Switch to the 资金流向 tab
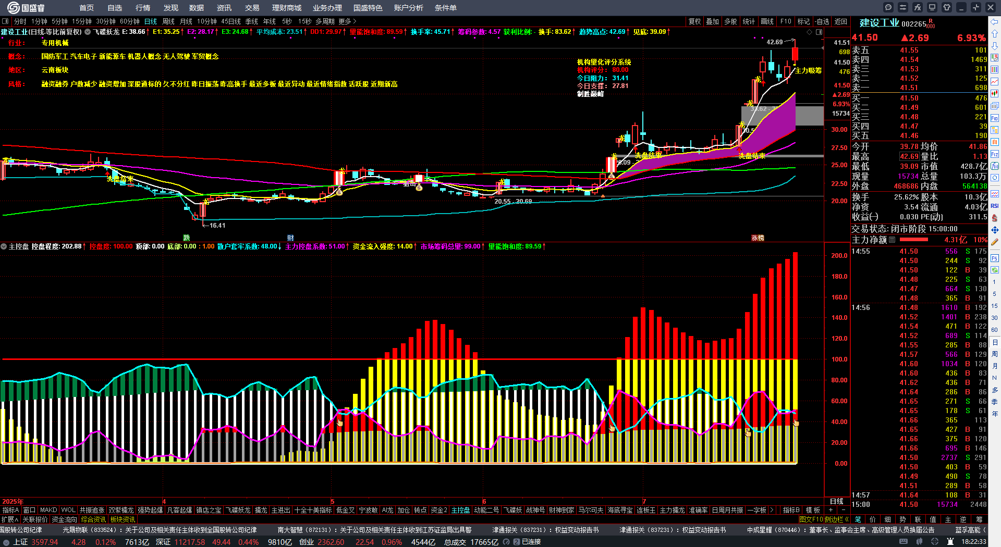The height and width of the screenshot is (547, 1001). pyautogui.click(x=64, y=519)
